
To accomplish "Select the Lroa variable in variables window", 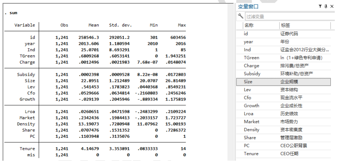I will (284, 114).
